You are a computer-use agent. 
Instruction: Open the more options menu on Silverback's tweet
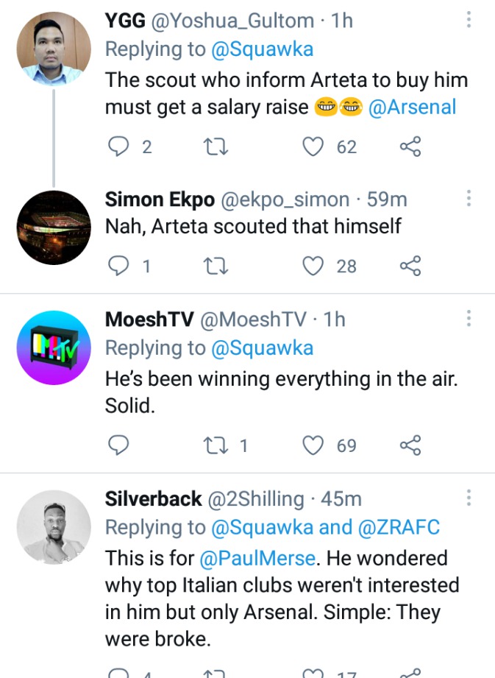point(469,498)
